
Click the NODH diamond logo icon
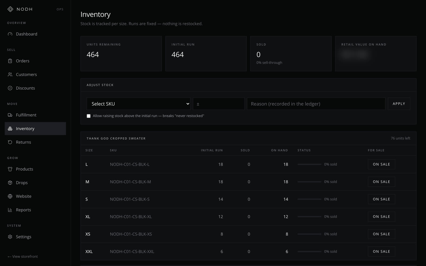pos(10,9)
